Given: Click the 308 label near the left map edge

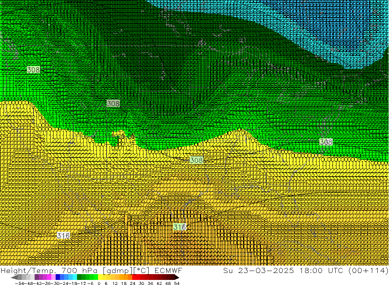Looking at the screenshot, I should coord(33,70).
